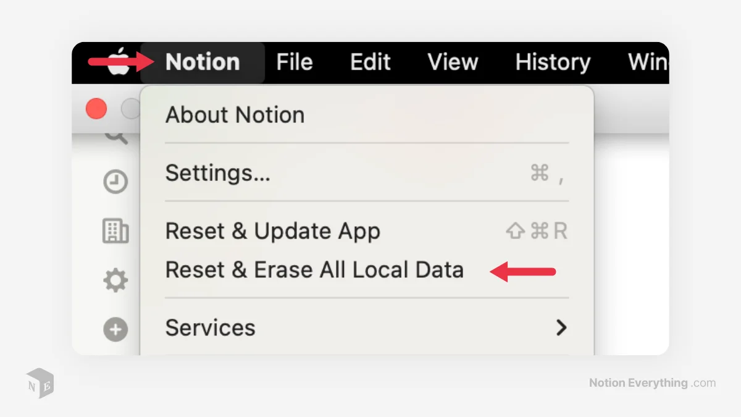The width and height of the screenshot is (741, 417).
Task: Visit the NotionEverything.com link
Action: click(x=651, y=383)
